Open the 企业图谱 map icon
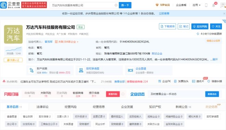This screenshot has height=130, width=226. [x=130, y=70]
